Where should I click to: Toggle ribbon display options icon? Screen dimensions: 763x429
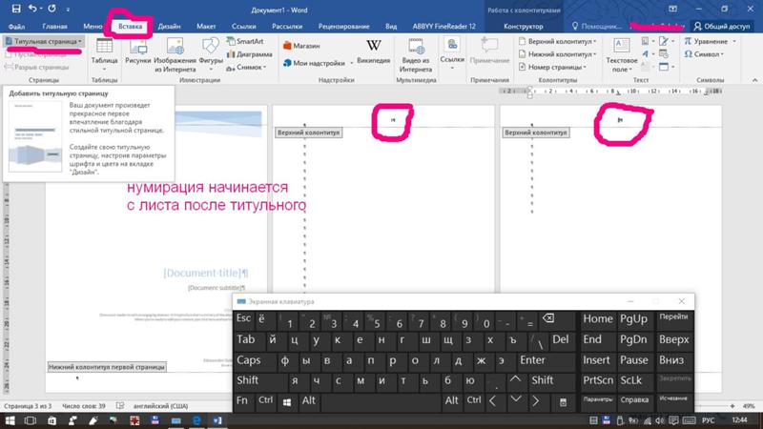tap(672, 9)
